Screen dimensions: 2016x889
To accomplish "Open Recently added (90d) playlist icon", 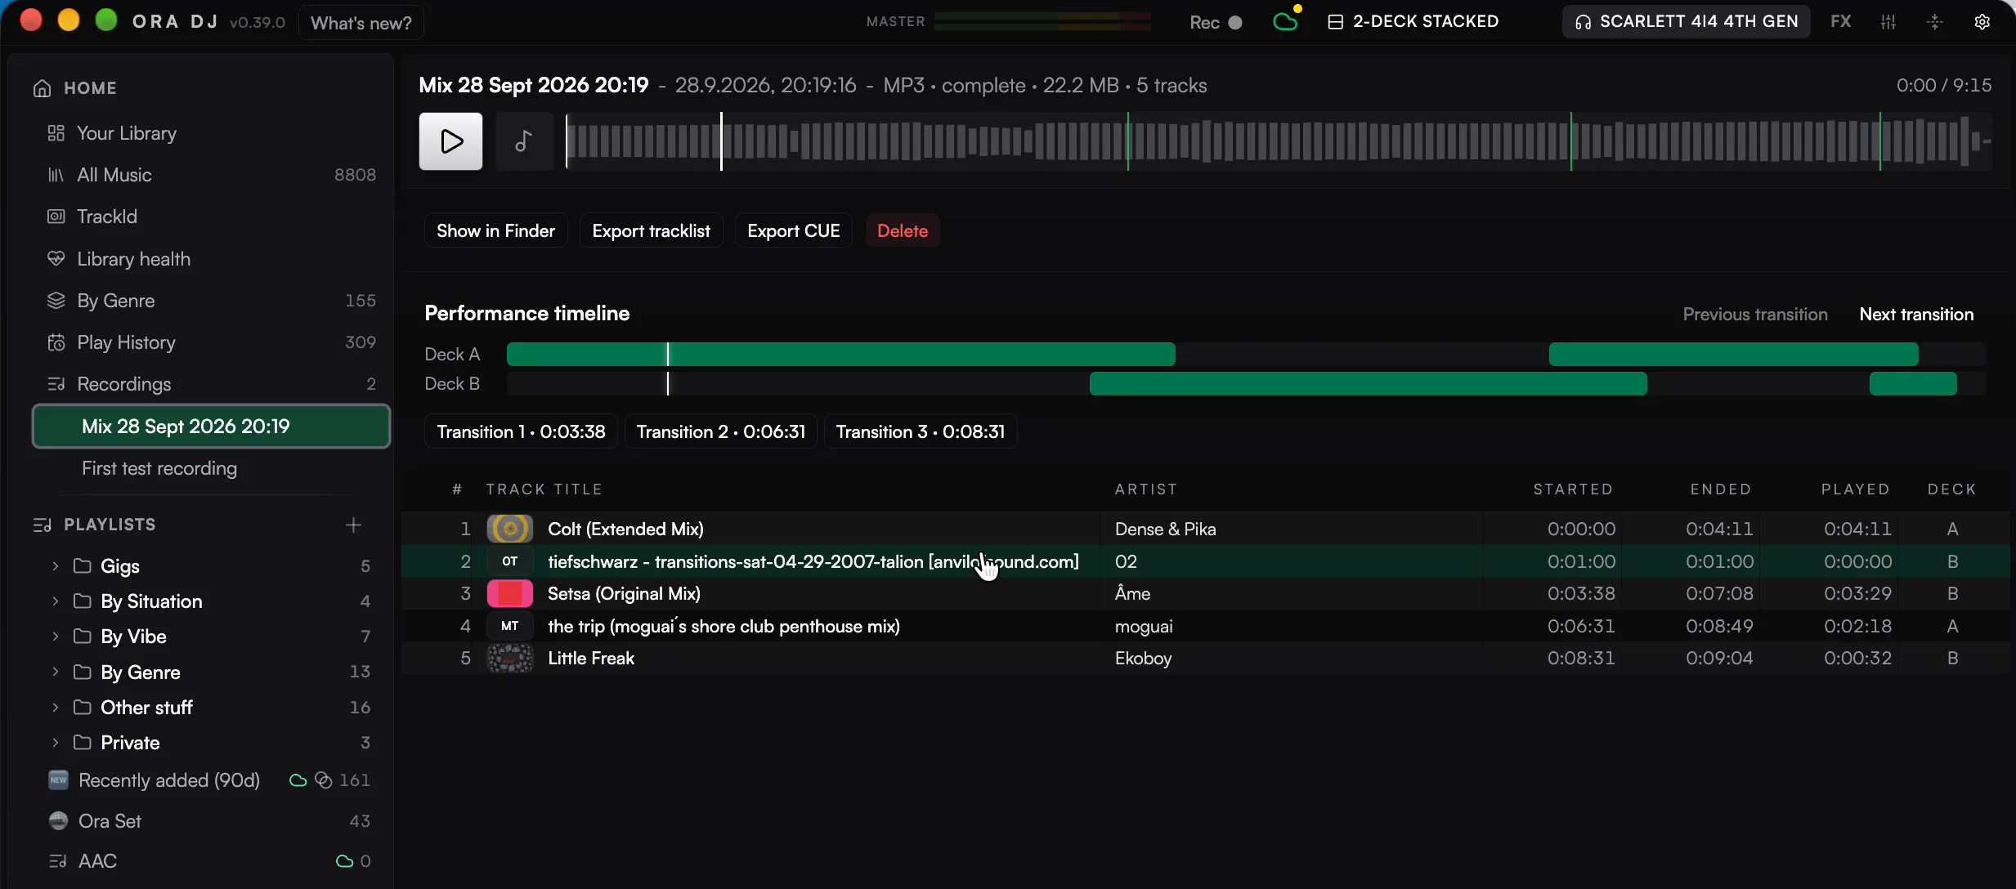I will point(58,780).
